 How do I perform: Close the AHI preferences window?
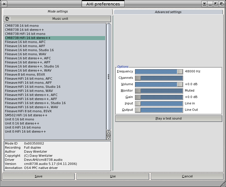(x=4, y=4)
